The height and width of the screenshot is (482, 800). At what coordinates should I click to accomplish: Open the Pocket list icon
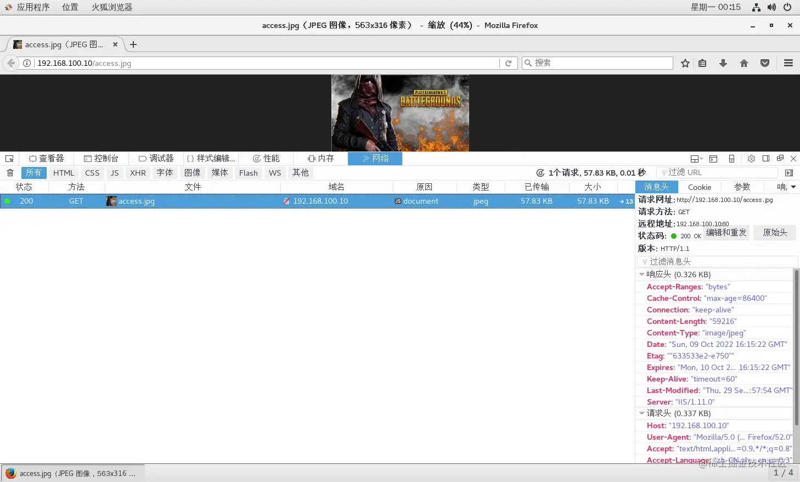pyautogui.click(x=765, y=63)
